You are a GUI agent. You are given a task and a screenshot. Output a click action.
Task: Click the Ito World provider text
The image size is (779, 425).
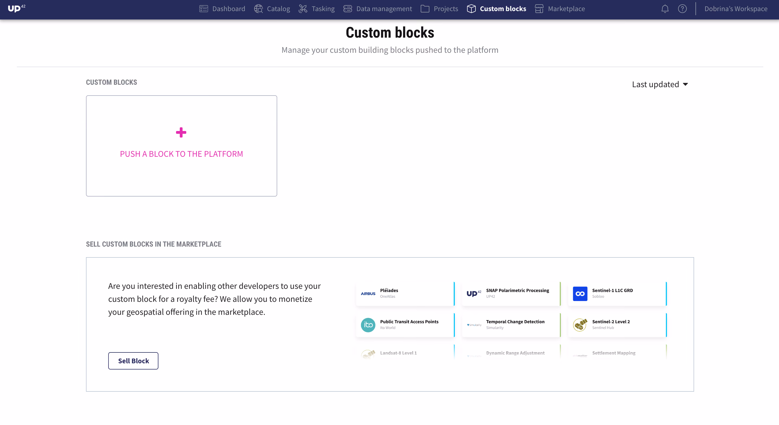point(388,328)
